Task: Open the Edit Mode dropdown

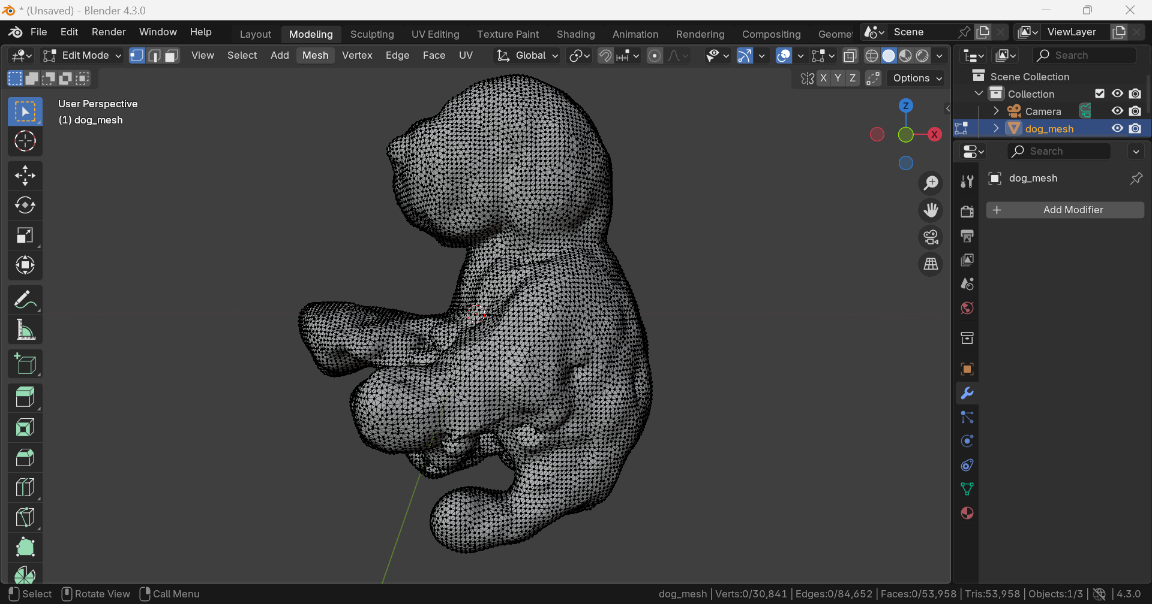Action: coord(82,56)
